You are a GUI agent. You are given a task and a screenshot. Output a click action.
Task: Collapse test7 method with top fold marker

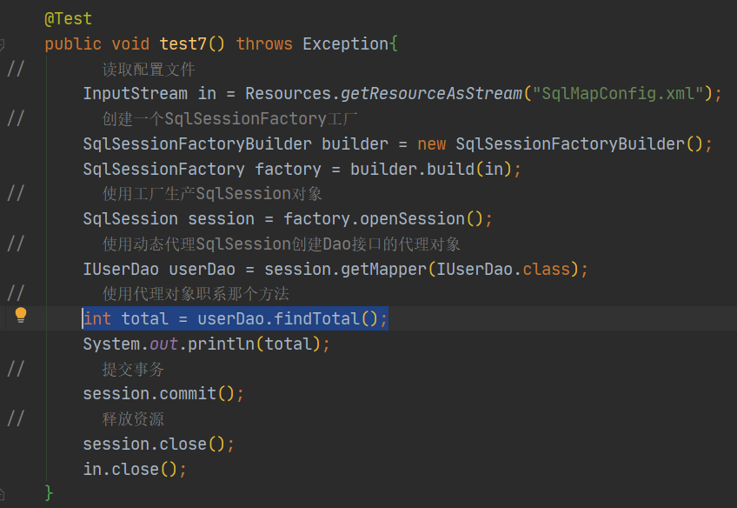2,44
